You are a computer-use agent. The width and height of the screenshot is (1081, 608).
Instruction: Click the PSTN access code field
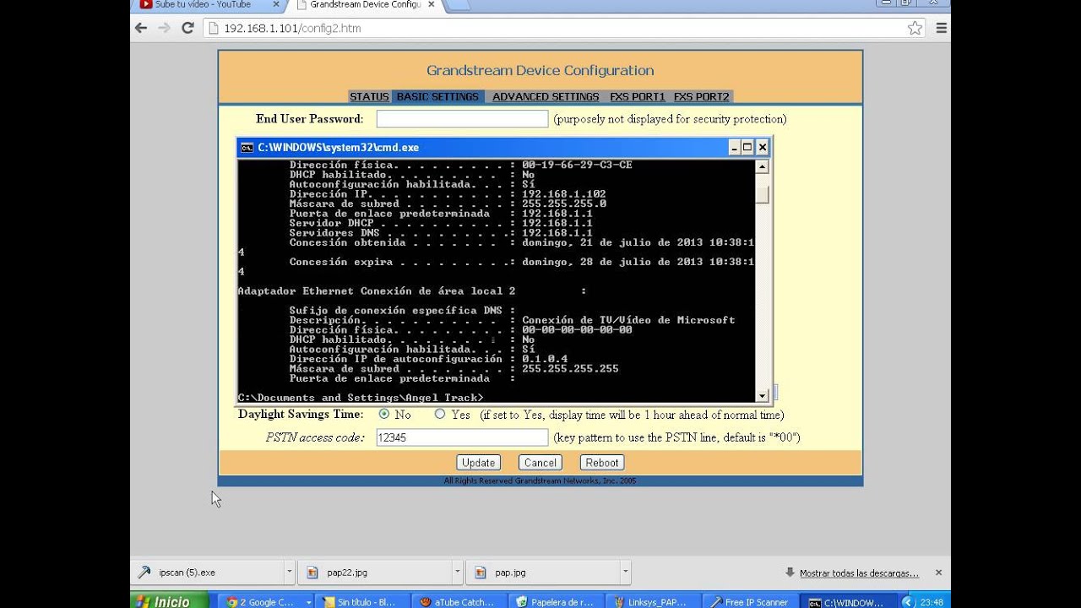tap(462, 437)
